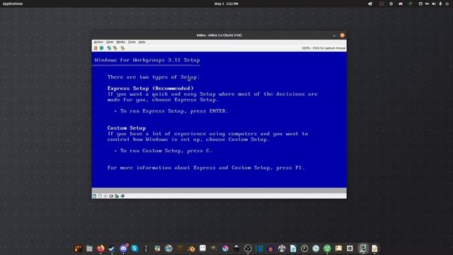The width and height of the screenshot is (453, 255).
Task: Click the sound icon in 86Box status bar
Action: click(122, 196)
